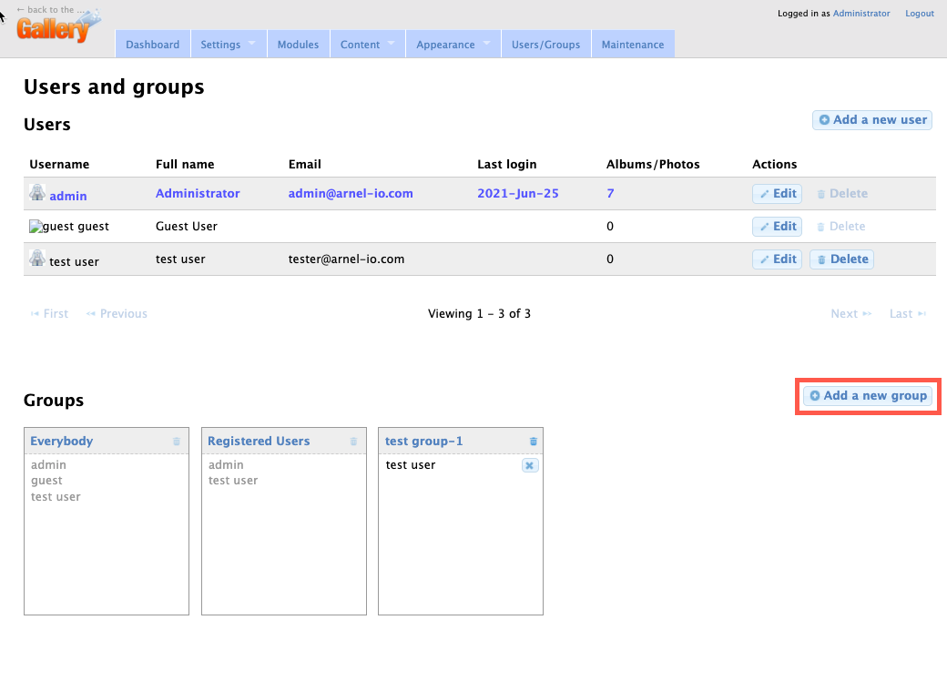Remove test user from test group-1
947x681 pixels.
tap(530, 465)
